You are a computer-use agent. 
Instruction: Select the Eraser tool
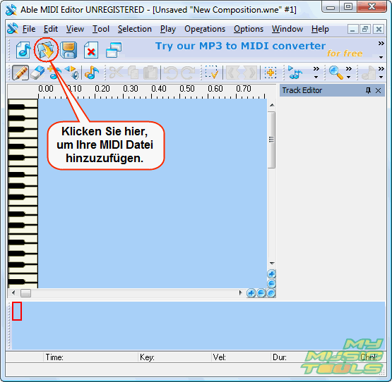(x=37, y=73)
